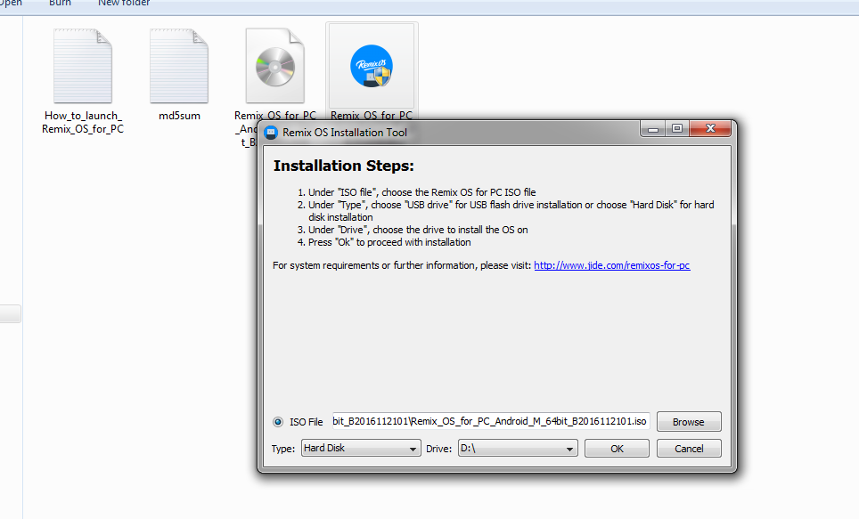Click the Remix OS Installation Tool title icon

pos(271,133)
